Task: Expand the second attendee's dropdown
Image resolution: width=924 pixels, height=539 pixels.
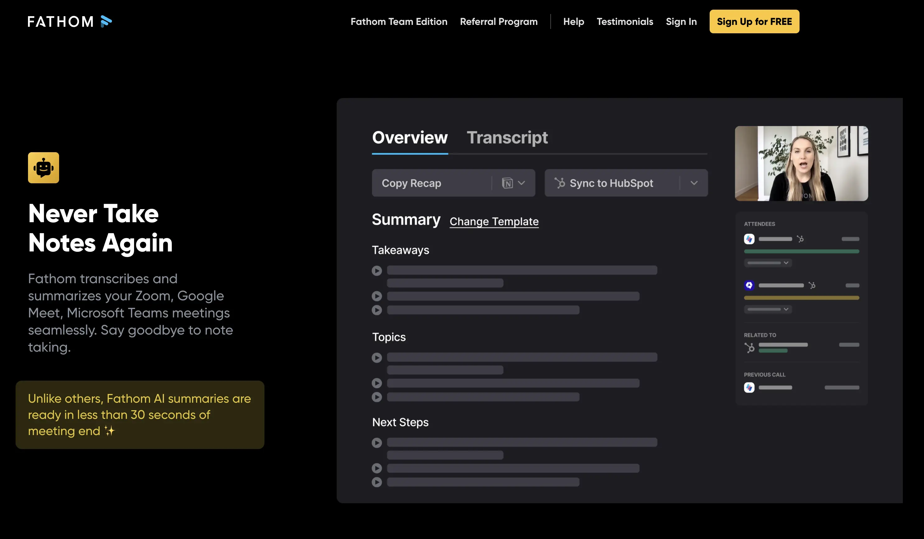Action: click(x=768, y=309)
